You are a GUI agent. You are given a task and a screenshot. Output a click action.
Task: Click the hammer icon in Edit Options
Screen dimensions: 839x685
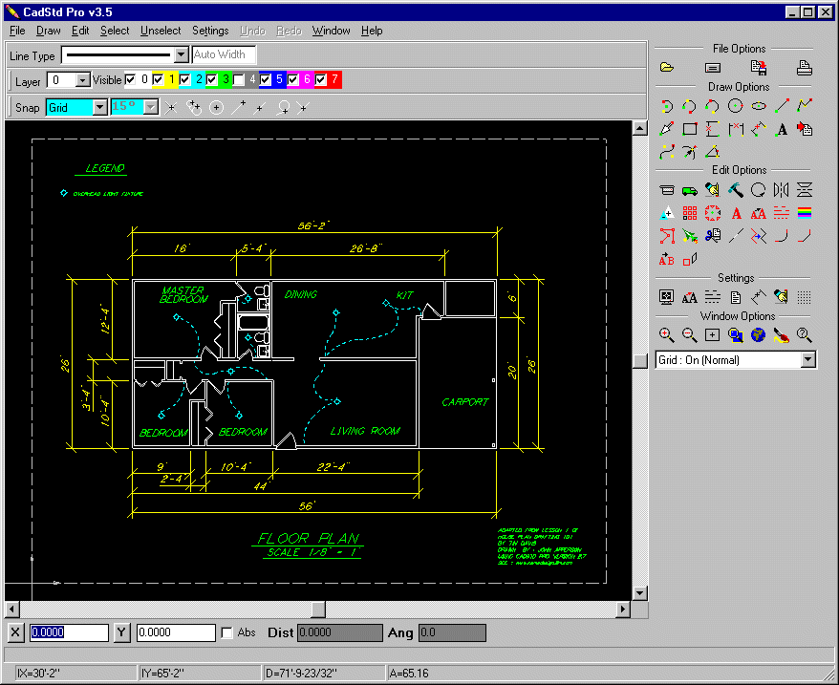(735, 189)
